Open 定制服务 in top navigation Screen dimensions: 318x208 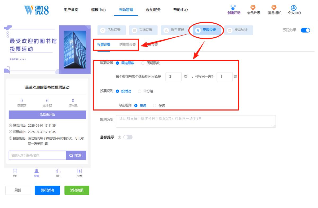pyautogui.click(x=153, y=10)
